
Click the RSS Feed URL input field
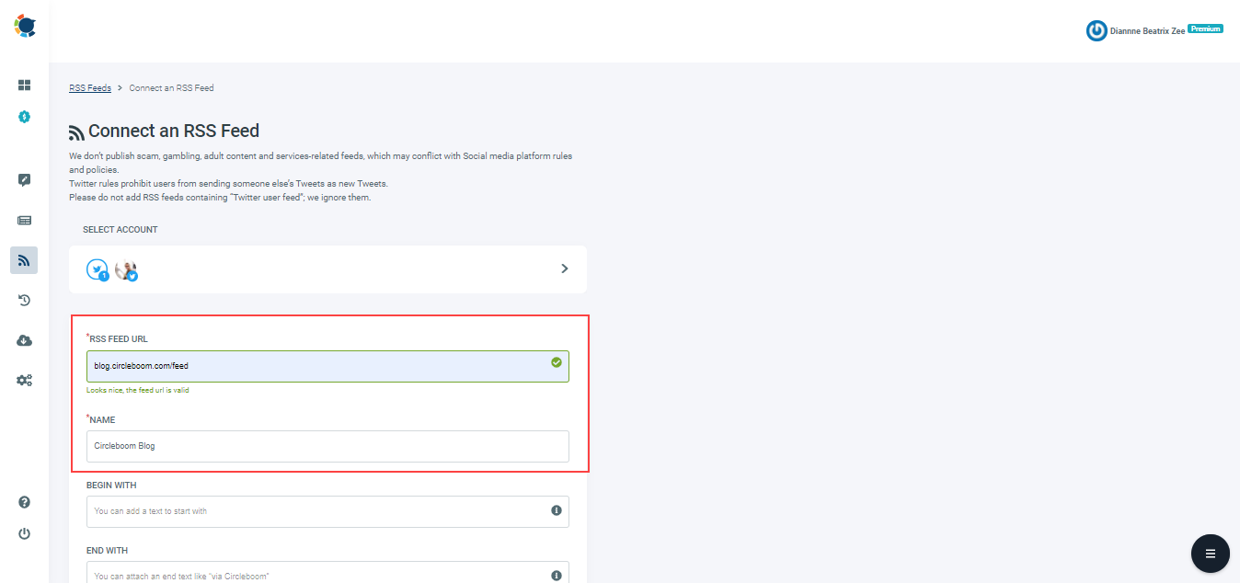click(327, 365)
